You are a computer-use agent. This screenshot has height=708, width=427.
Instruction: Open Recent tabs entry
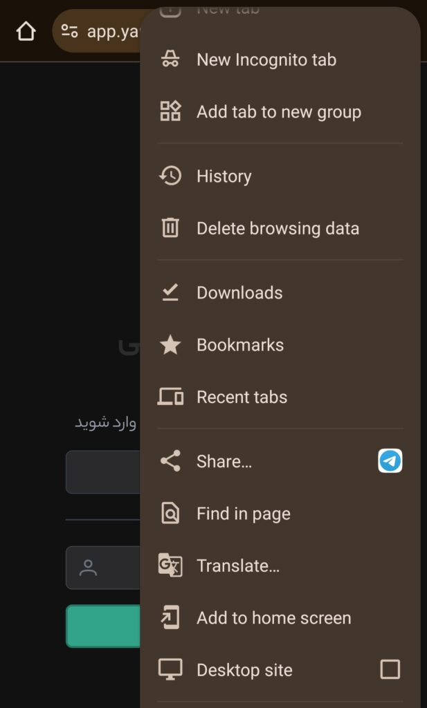tap(280, 397)
